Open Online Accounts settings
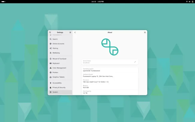 [60, 44]
